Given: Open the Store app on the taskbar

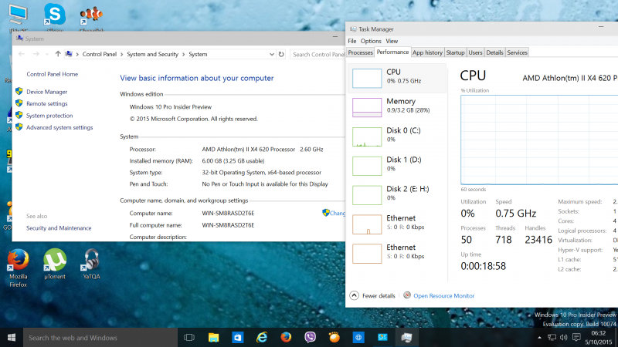Looking at the screenshot, I should pyautogui.click(x=238, y=338).
